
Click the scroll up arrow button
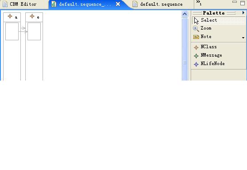coord(184,14)
